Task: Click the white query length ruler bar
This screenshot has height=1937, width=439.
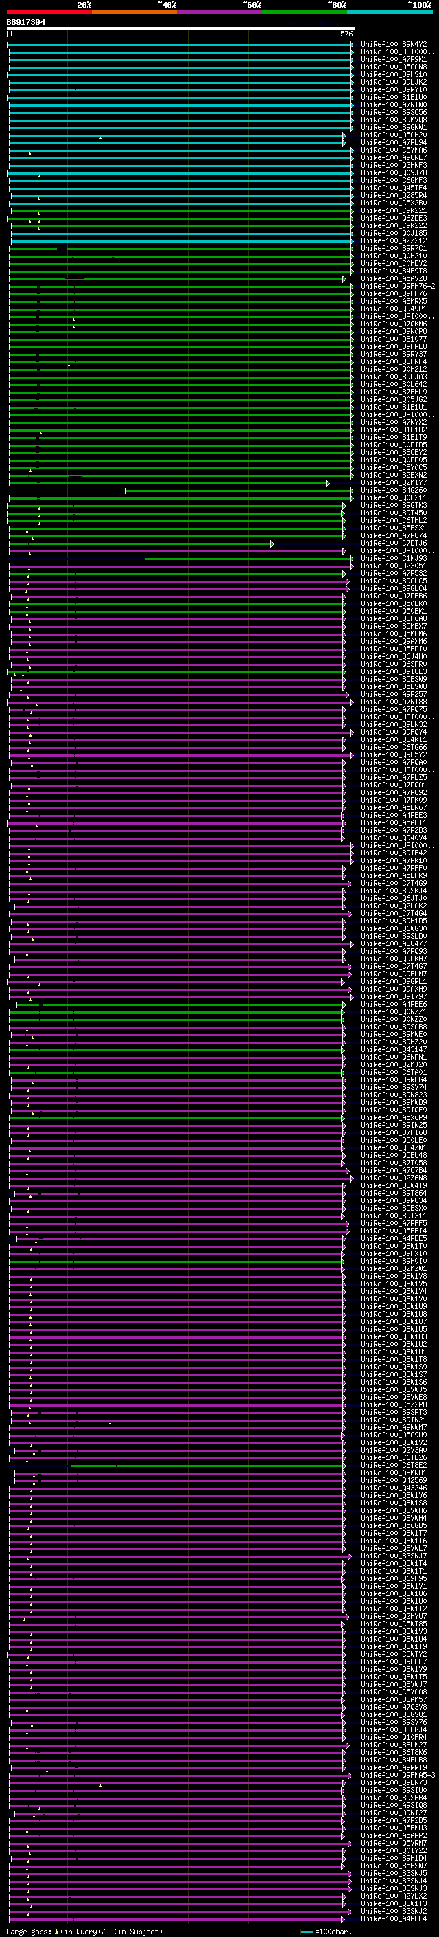Action: pyautogui.click(x=181, y=29)
